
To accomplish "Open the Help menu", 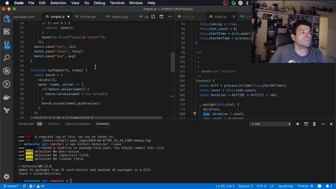I will pos(151,3).
